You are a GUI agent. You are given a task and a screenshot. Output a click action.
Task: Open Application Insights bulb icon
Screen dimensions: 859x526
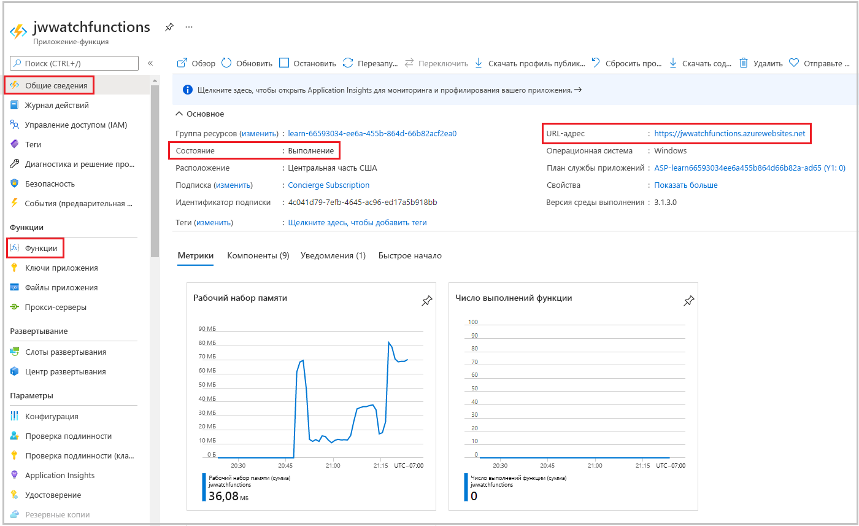[x=15, y=475]
